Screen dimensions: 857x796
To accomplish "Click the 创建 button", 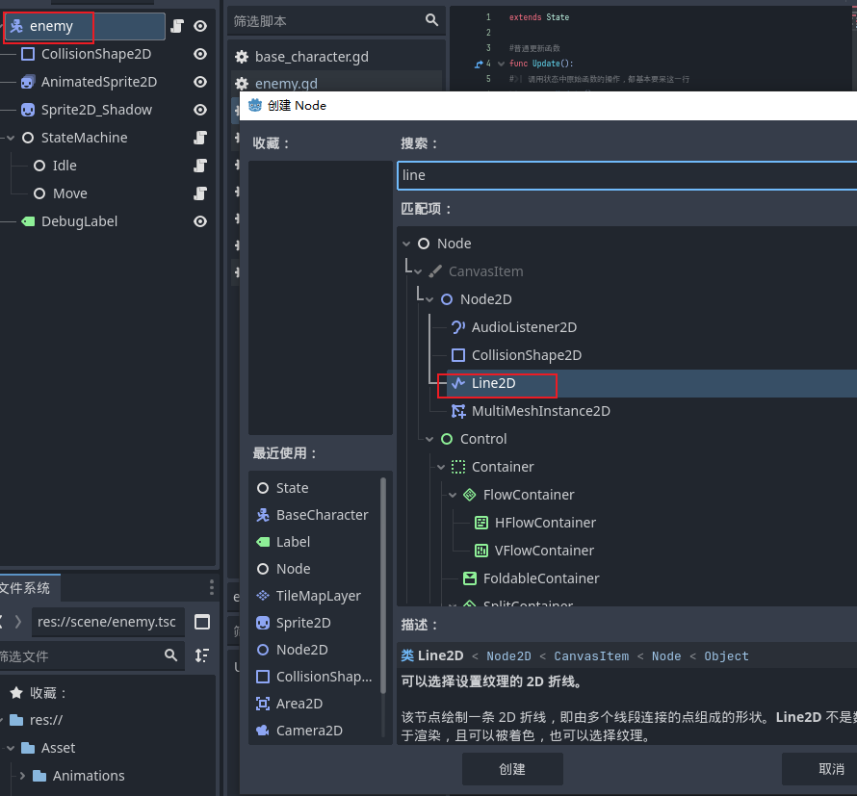I will pyautogui.click(x=512, y=769).
